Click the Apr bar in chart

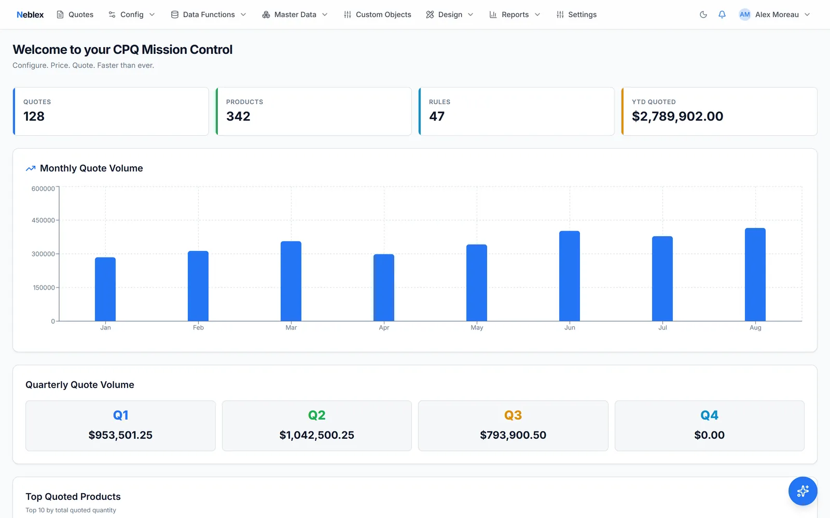coord(384,287)
